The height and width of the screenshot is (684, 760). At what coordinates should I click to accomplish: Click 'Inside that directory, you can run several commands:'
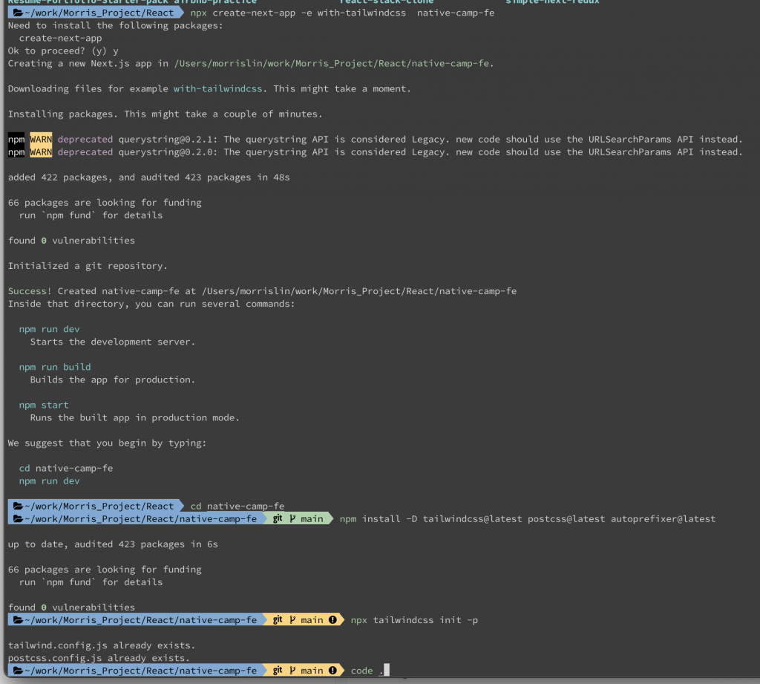151,304
